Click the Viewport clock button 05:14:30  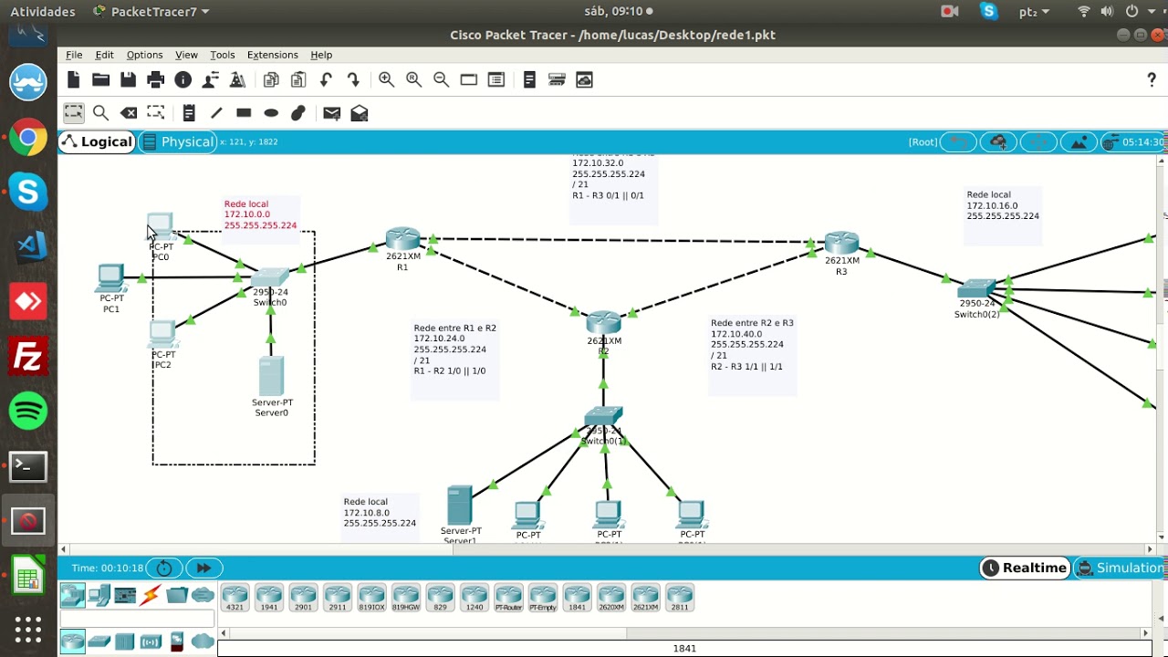tap(1132, 141)
